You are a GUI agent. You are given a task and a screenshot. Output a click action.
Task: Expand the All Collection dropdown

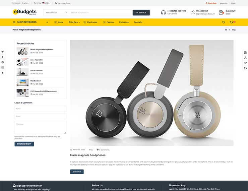[x=56, y=13]
